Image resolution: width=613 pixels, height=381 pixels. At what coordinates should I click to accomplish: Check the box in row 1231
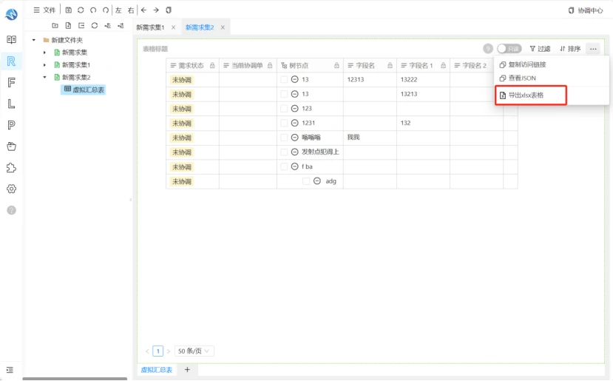pos(284,123)
